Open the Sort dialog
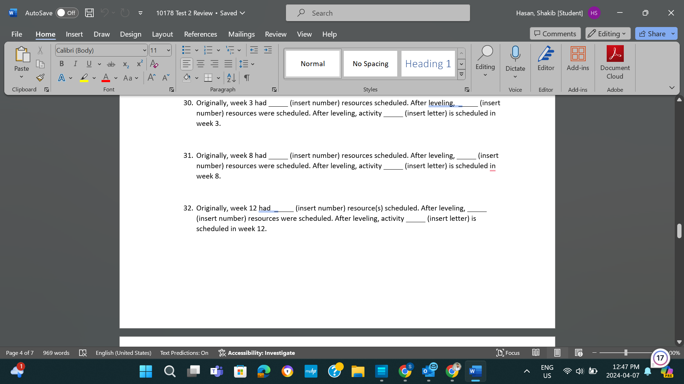This screenshot has height=384, width=684. coord(230,78)
